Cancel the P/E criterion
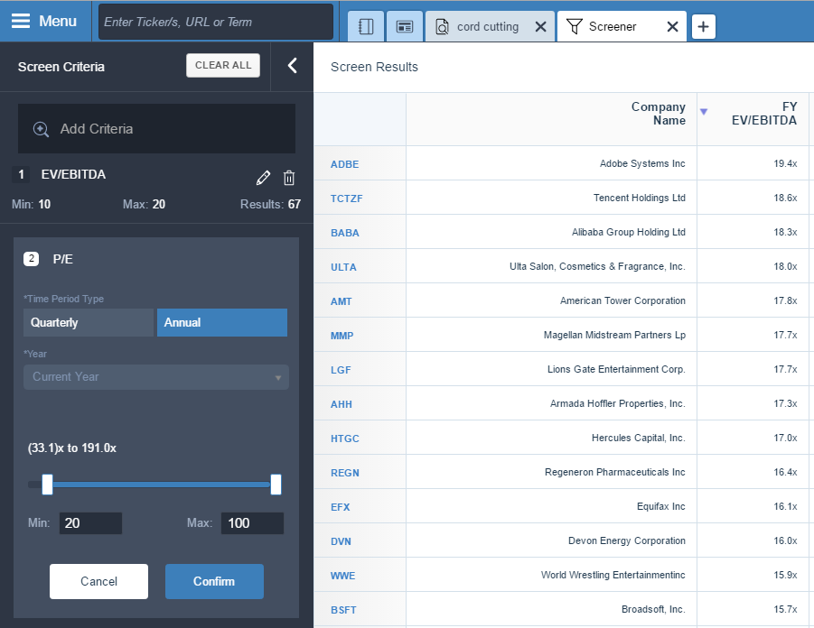The height and width of the screenshot is (628, 814). (x=98, y=581)
